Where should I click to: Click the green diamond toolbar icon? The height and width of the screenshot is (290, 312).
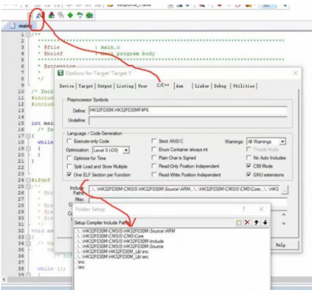pos(70,16)
